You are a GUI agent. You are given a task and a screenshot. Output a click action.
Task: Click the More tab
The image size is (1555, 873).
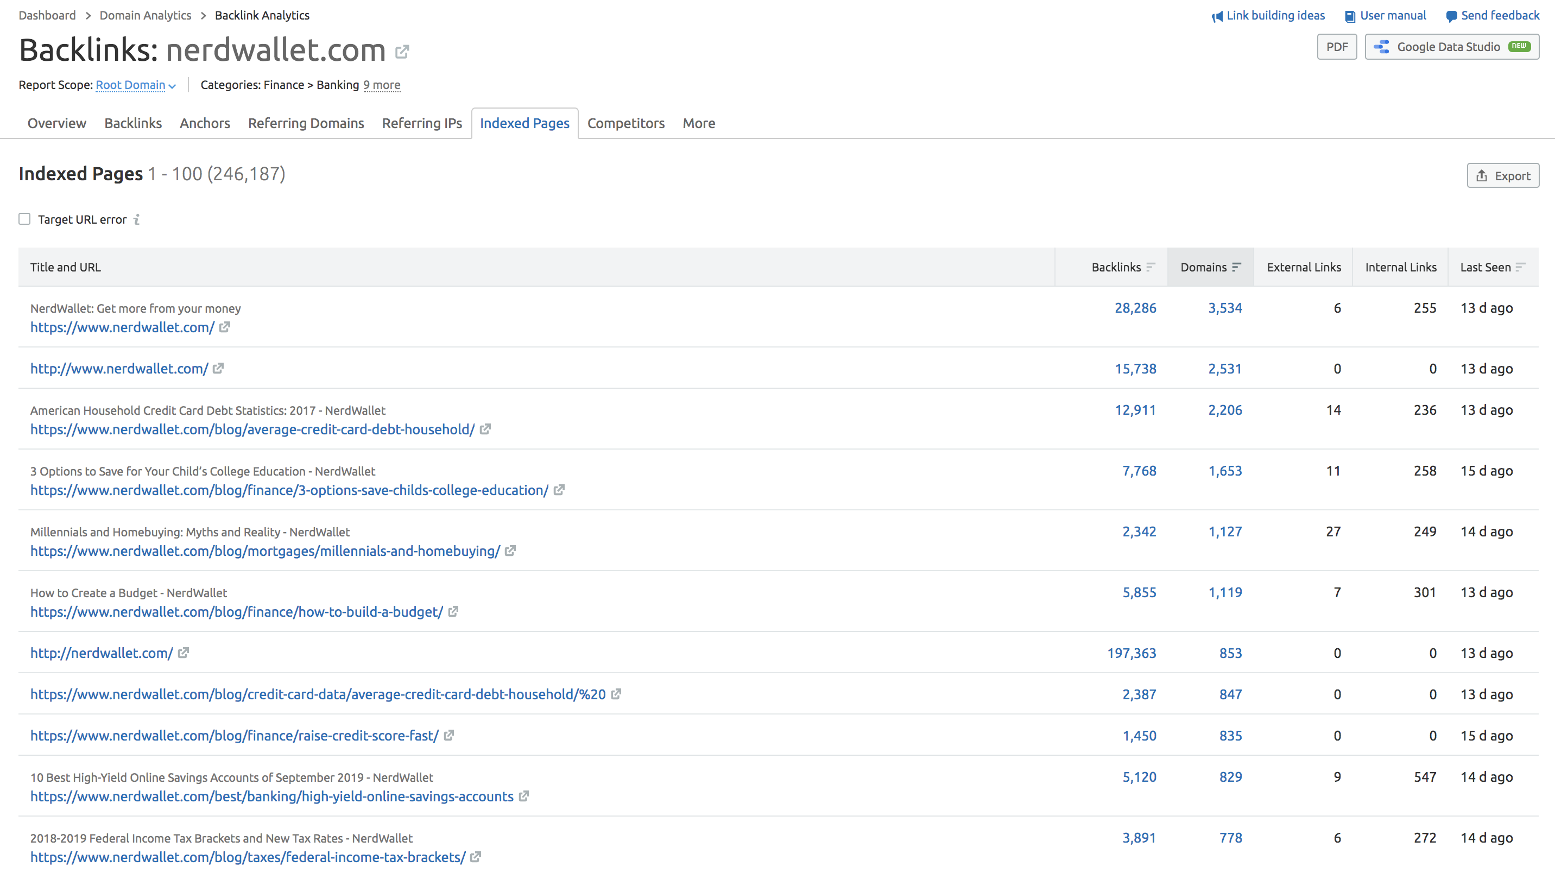(x=698, y=123)
